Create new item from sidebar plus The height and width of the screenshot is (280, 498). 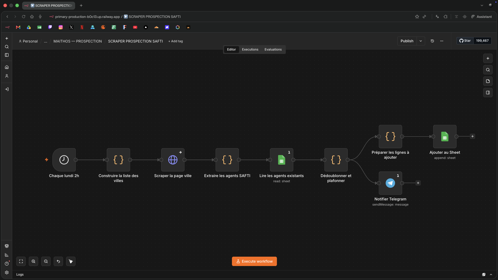point(7,38)
